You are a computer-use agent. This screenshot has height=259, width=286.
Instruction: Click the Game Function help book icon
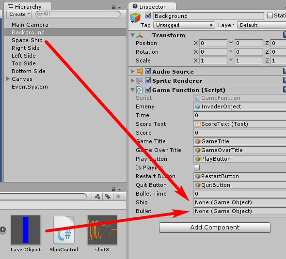pyautogui.click(x=285, y=90)
